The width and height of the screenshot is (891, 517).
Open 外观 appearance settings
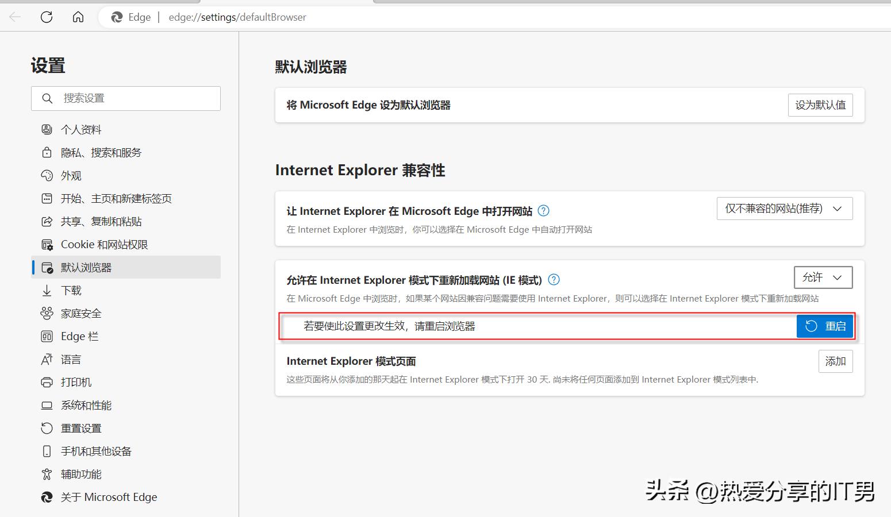(x=70, y=175)
